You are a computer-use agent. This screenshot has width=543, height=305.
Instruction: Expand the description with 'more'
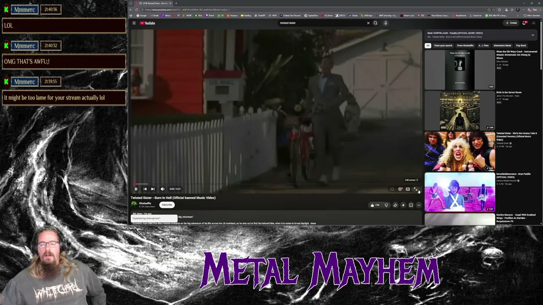[313, 223]
